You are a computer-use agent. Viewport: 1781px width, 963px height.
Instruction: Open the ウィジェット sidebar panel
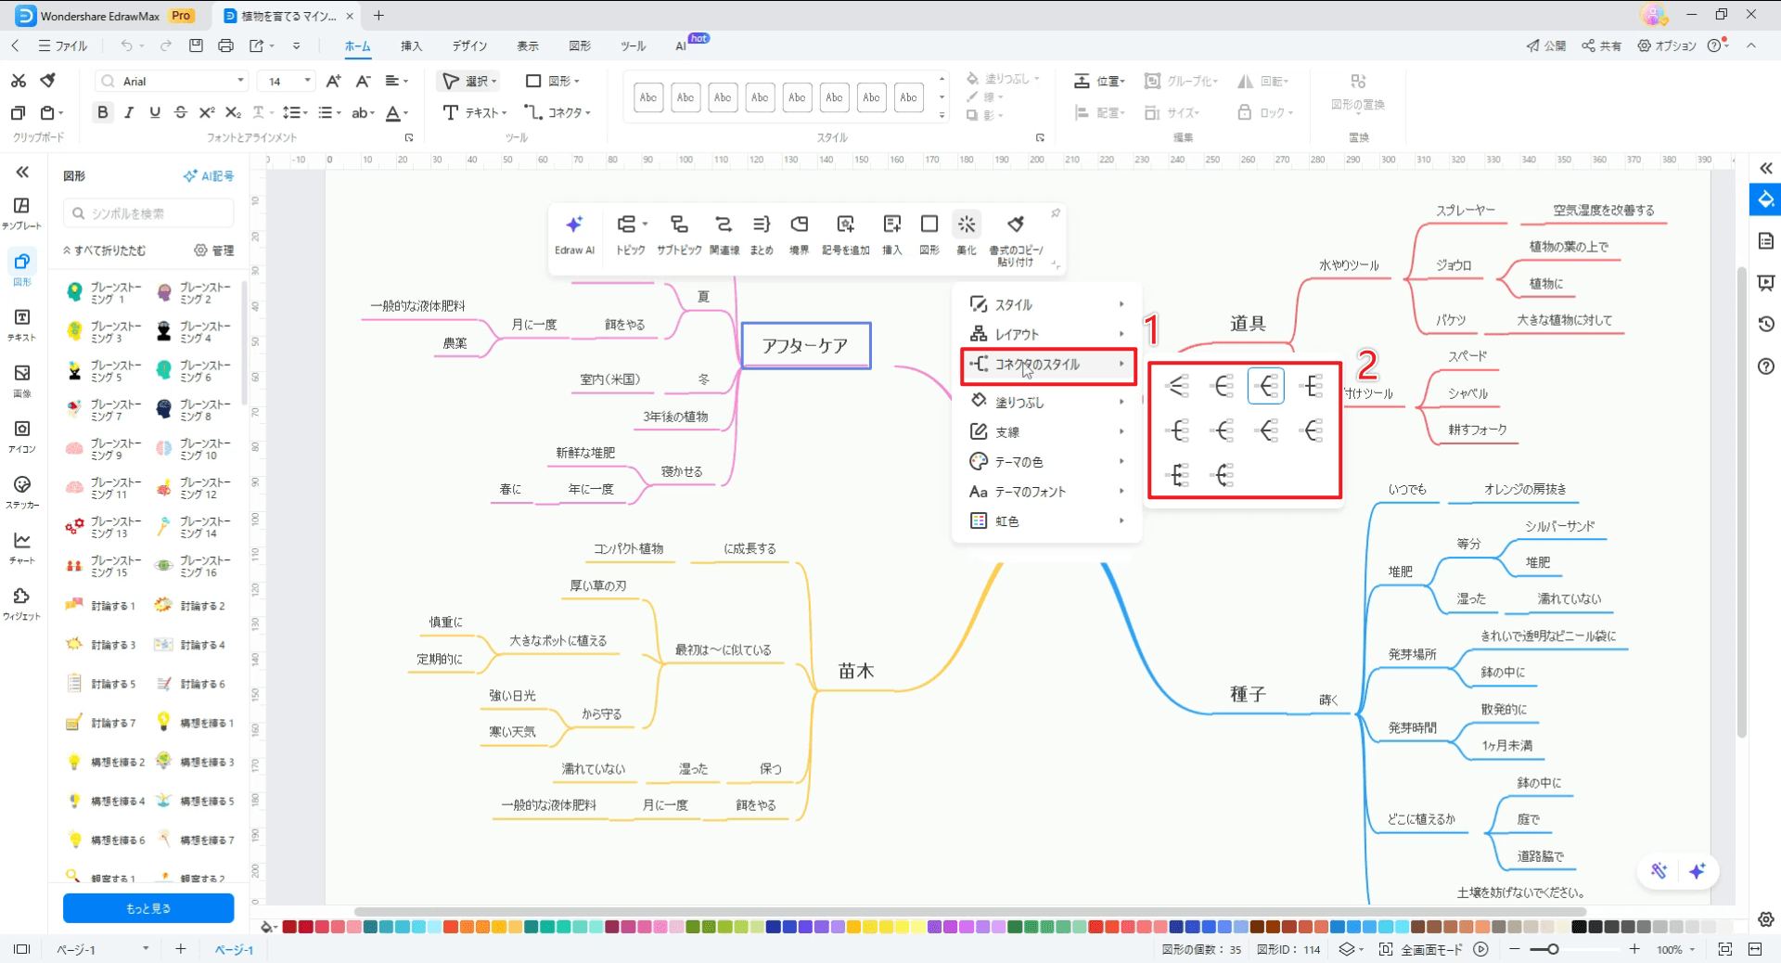coord(22,603)
